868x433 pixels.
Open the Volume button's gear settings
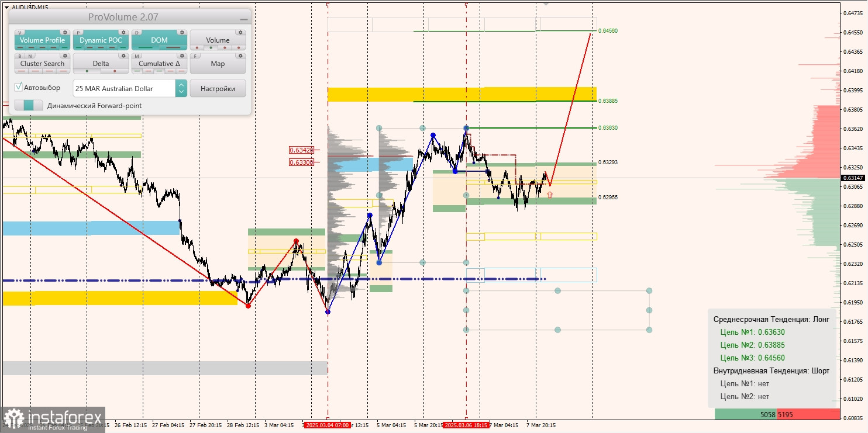pyautogui.click(x=240, y=32)
